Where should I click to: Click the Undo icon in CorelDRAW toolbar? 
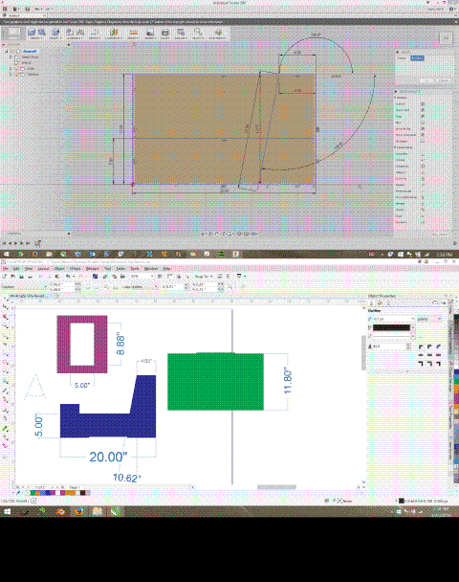[x=68, y=276]
